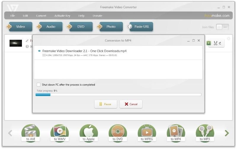Image resolution: width=237 pixels, height=149 pixels.
Task: Click the Total progress: 9% label
Action: click(47, 91)
